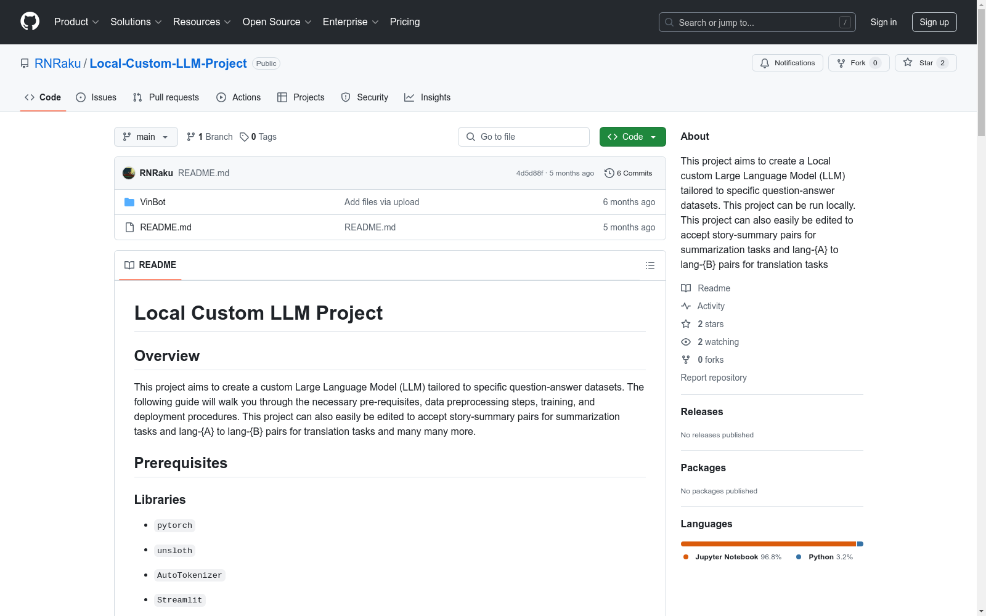Open the Pull requests tab
The width and height of the screenshot is (986, 616).
(166, 97)
